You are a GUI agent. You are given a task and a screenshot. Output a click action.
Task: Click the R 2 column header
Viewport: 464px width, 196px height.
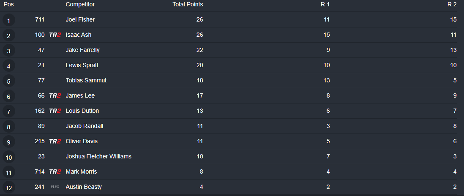(452, 5)
